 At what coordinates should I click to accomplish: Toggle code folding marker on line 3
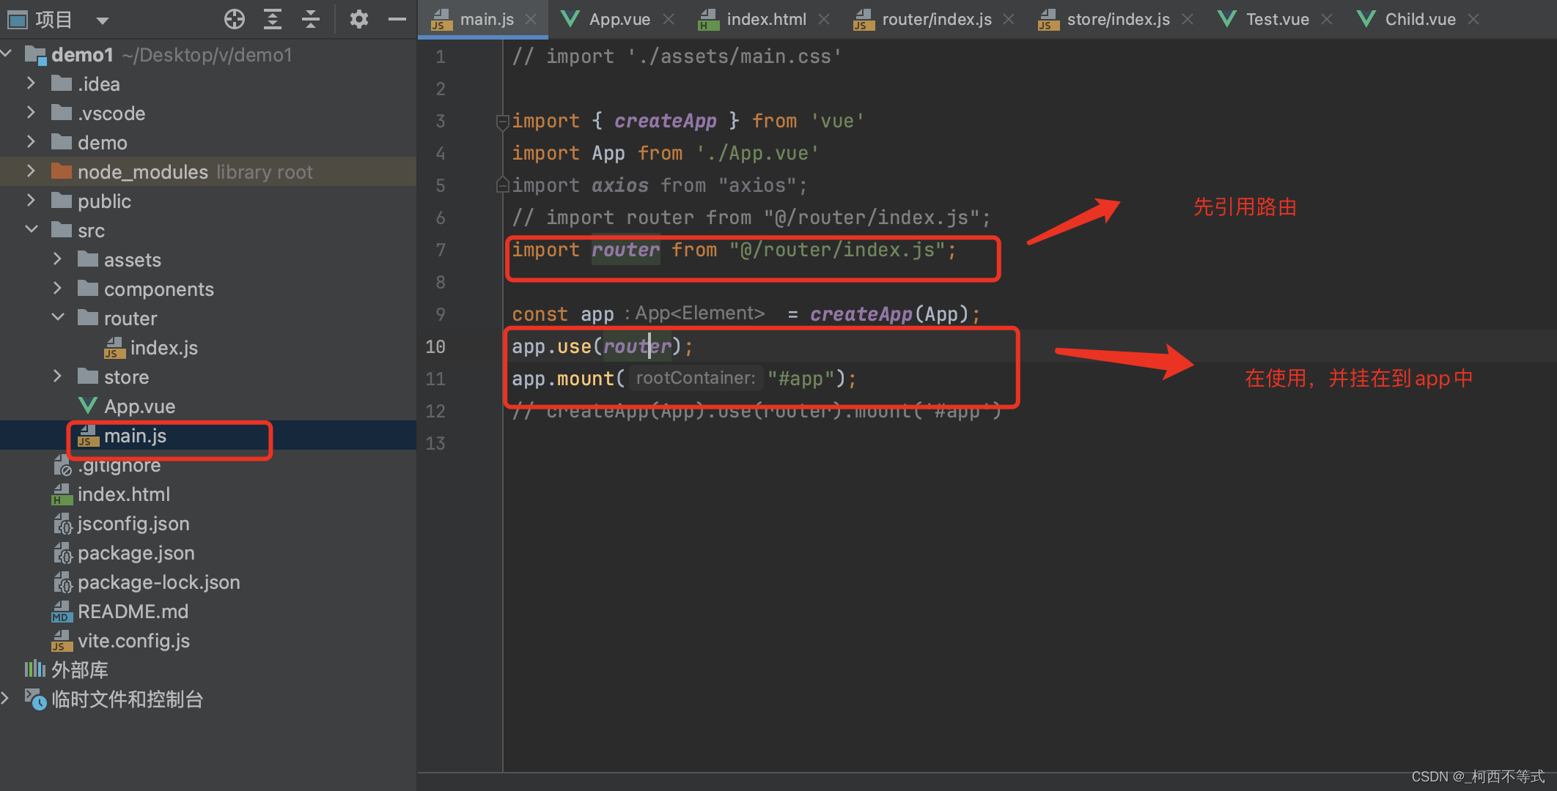point(502,122)
